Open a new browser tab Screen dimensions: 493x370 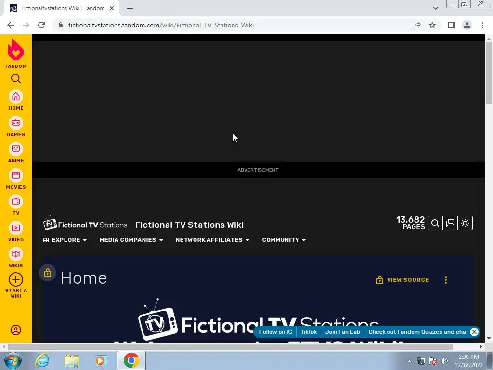(x=130, y=8)
